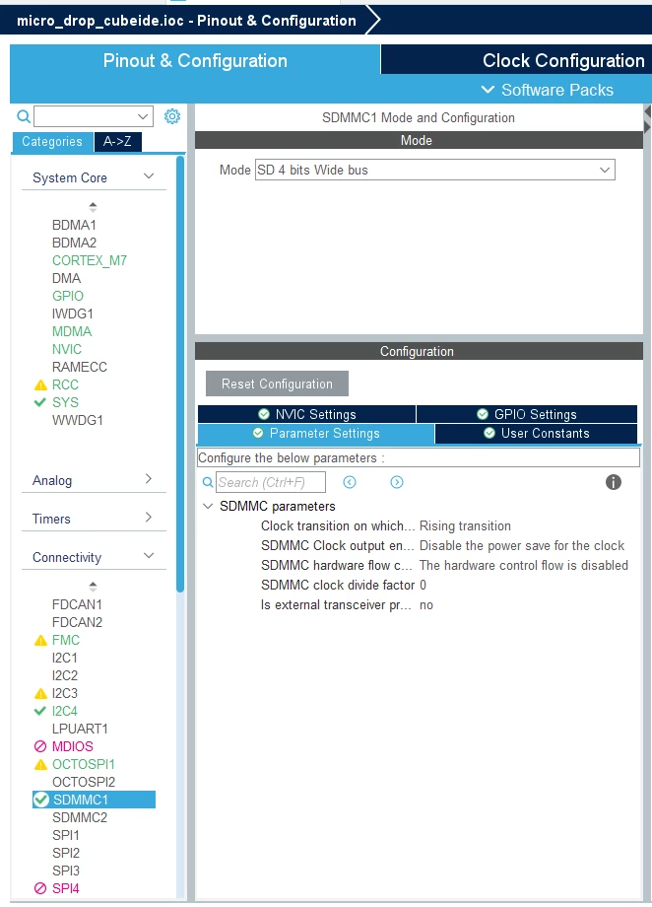Select CORTEX_M7 peripheral
Image resolution: width=652 pixels, height=907 pixels.
(x=90, y=260)
